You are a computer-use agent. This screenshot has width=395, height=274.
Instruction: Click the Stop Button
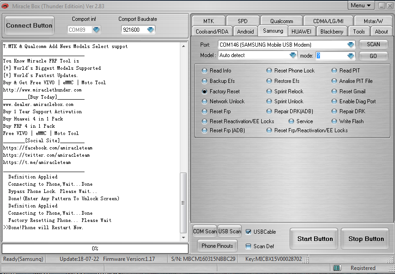[365, 239]
